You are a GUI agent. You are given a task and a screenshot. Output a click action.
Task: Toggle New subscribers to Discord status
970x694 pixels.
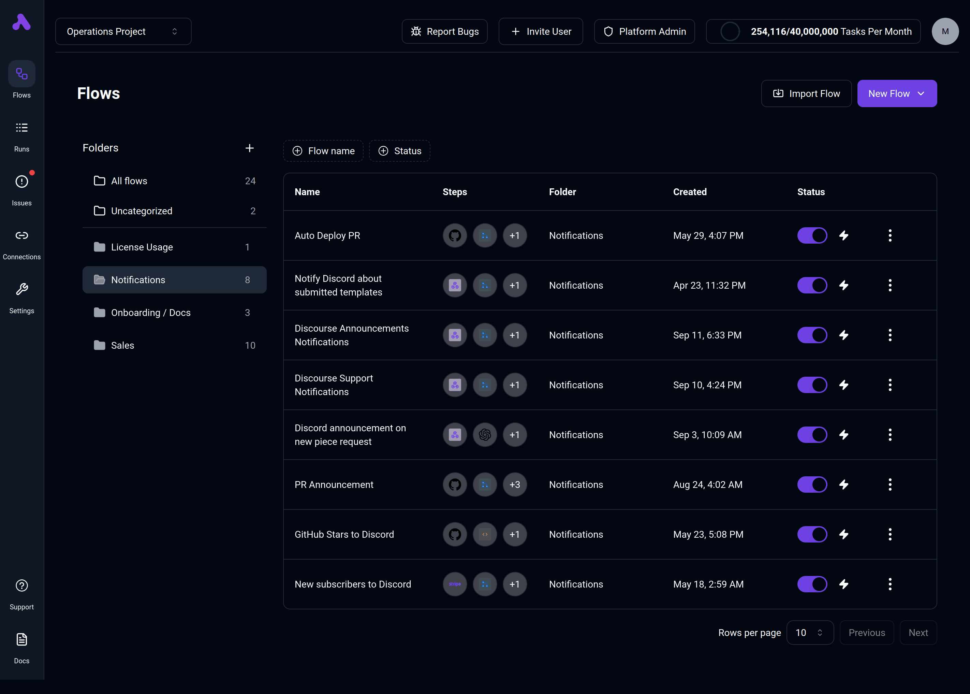[812, 584]
